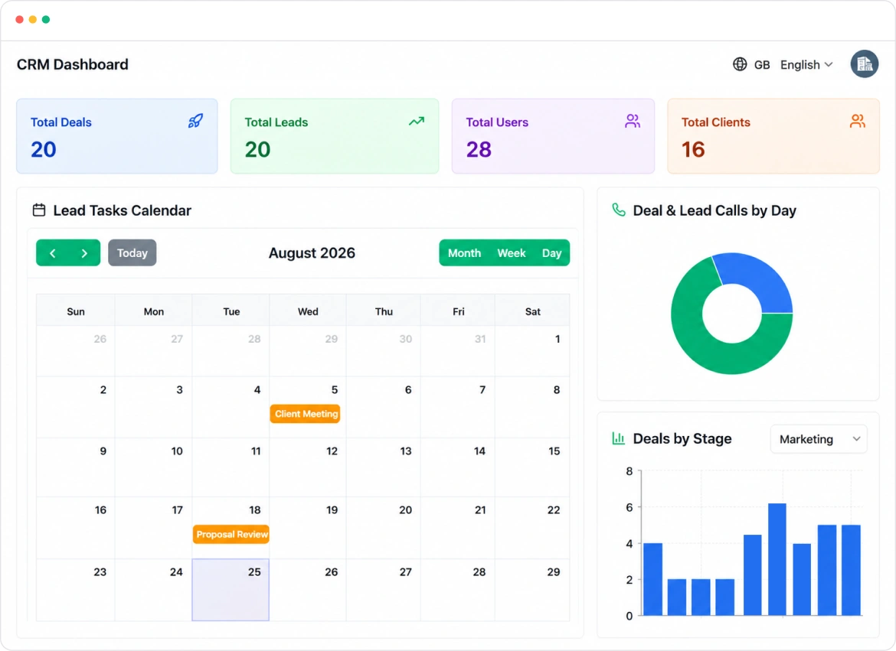Click the macOS green maximize button
The image size is (896, 651).
pyautogui.click(x=46, y=19)
